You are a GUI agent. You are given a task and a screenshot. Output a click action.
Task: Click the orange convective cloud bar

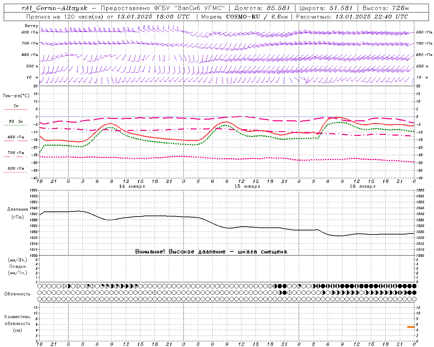(x=411, y=327)
